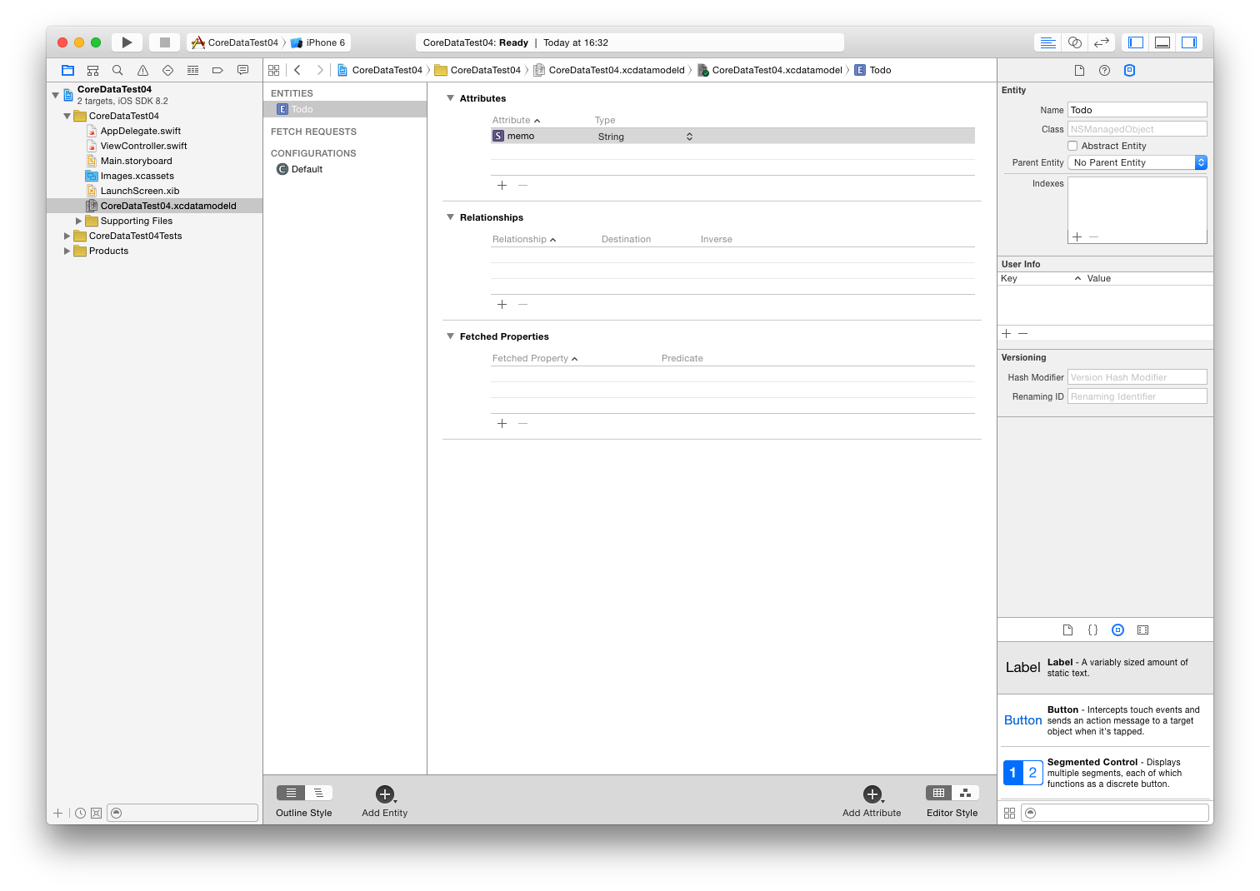Viewport: 1260px width, 891px height.
Task: Change the memo attribute type via String dropdown
Action: (x=688, y=136)
